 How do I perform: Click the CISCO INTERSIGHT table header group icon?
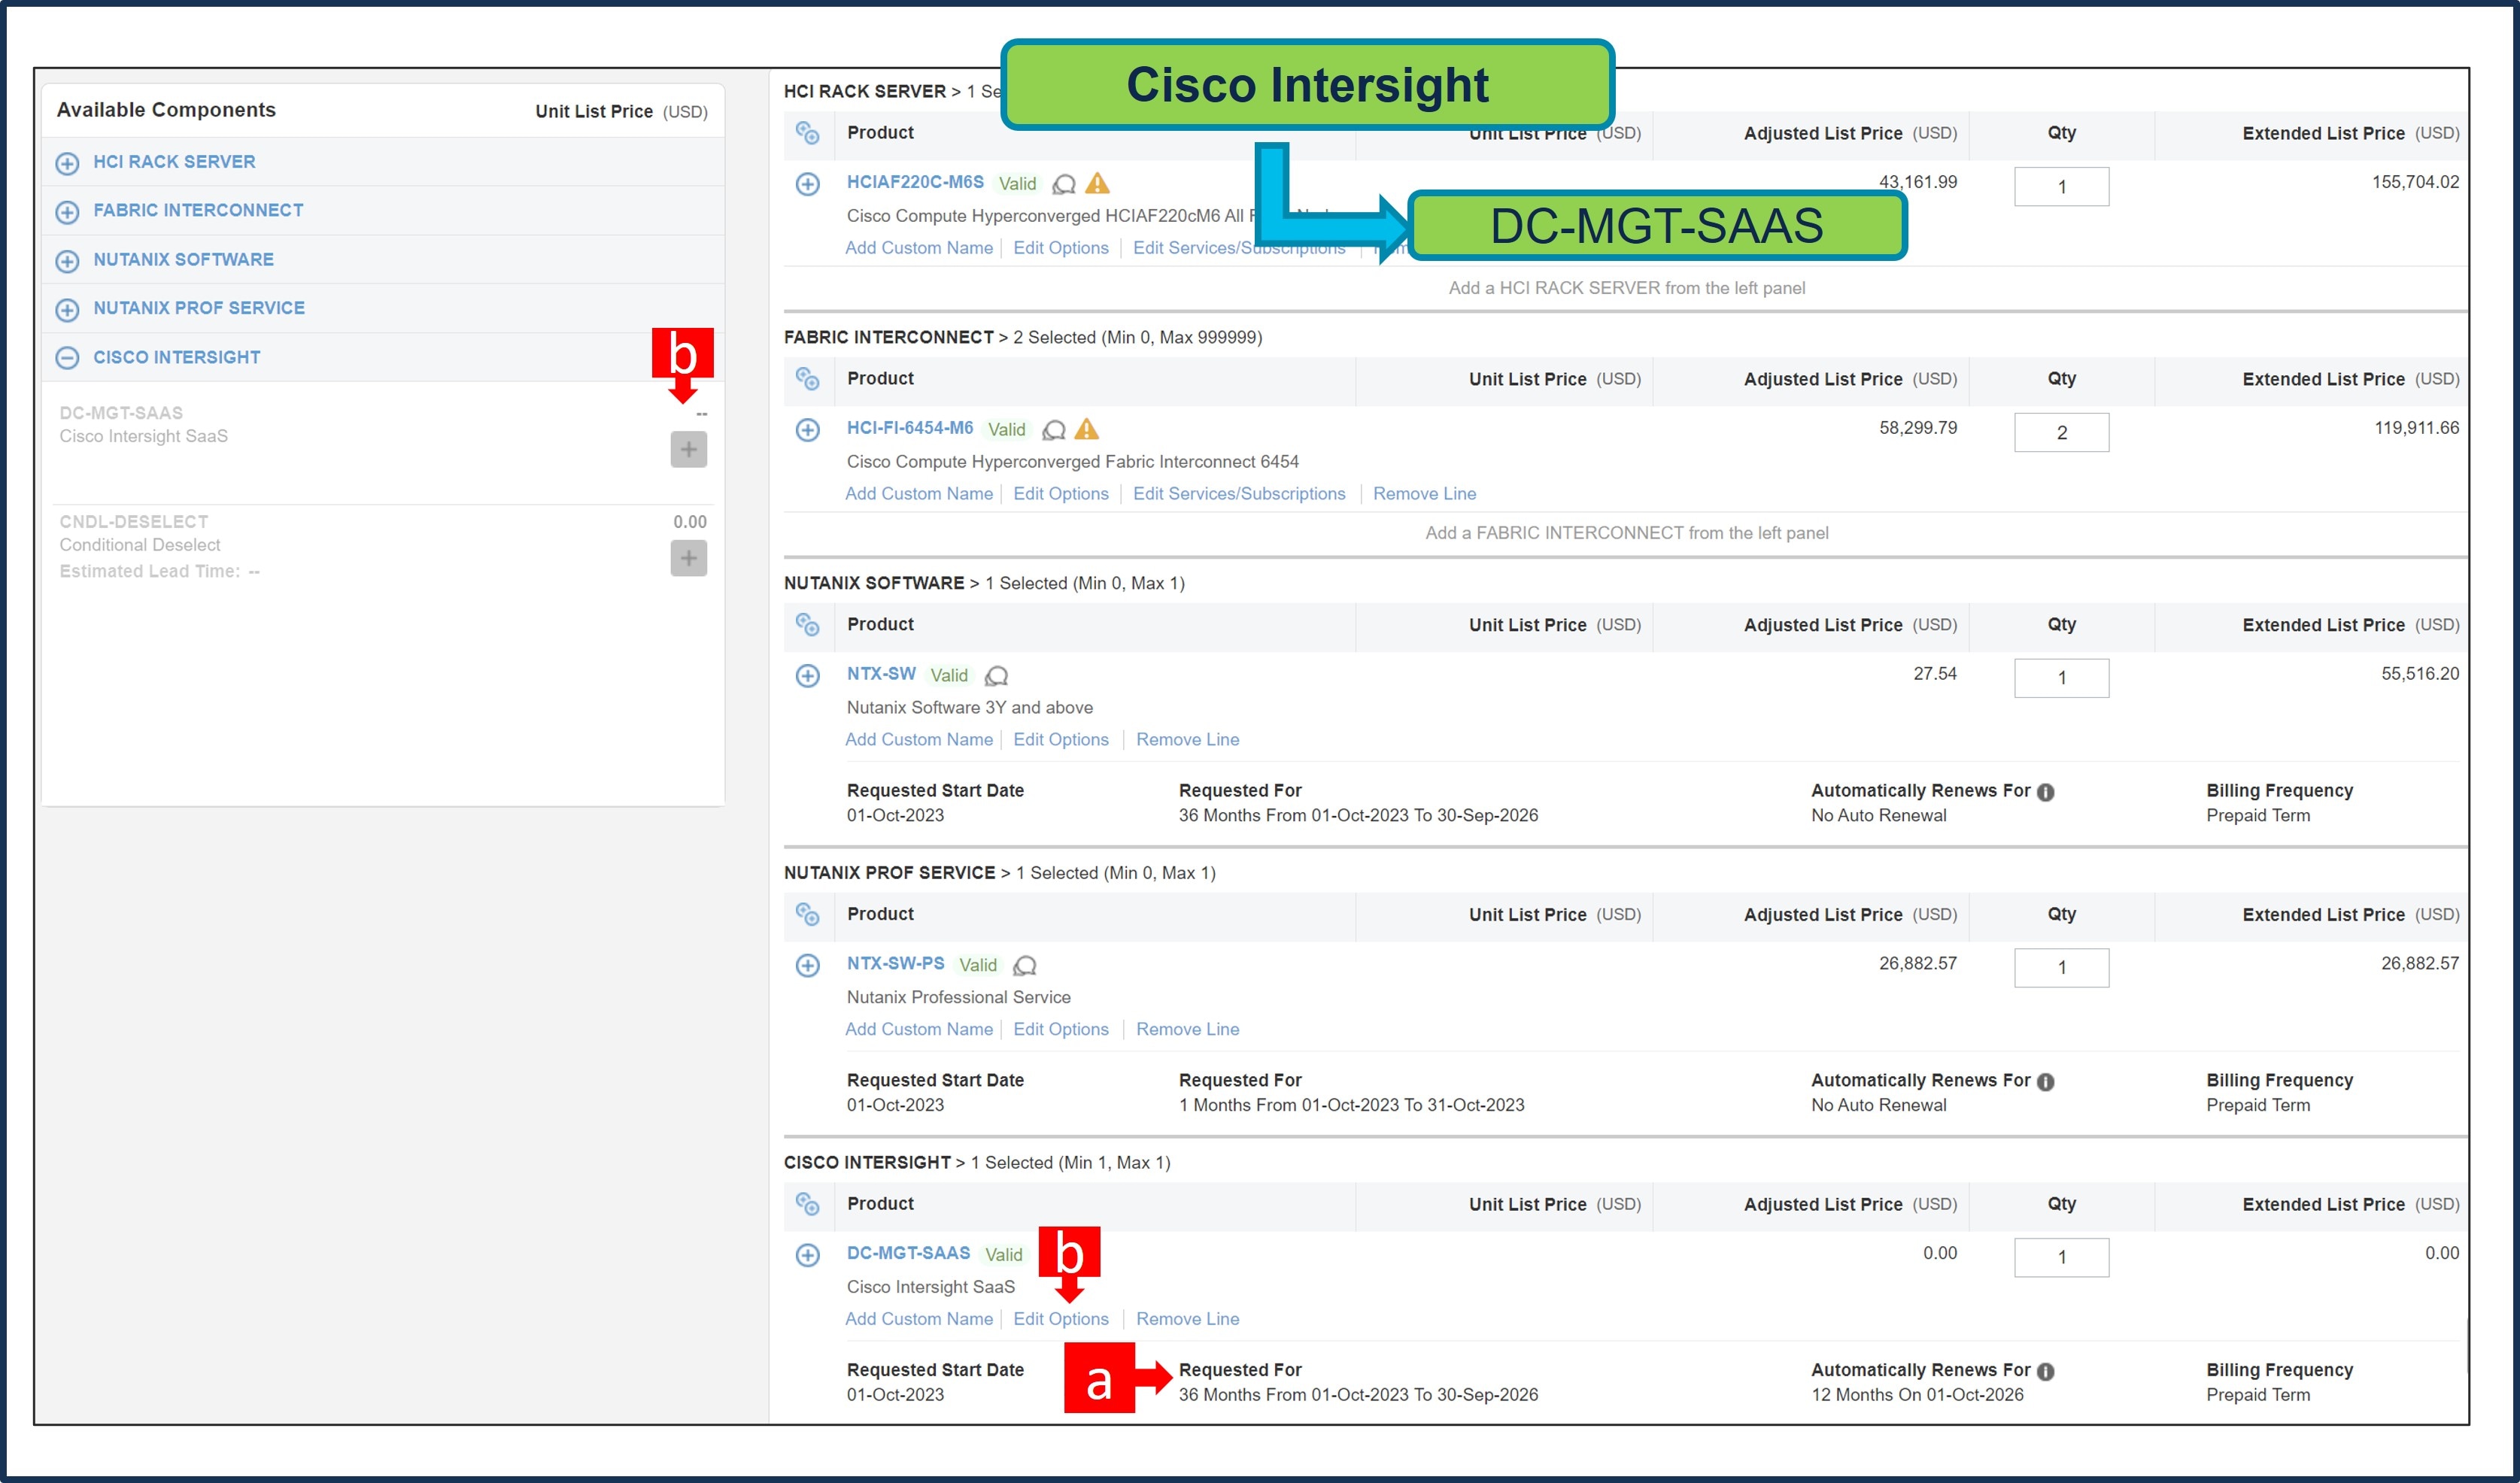pyautogui.click(x=807, y=1205)
